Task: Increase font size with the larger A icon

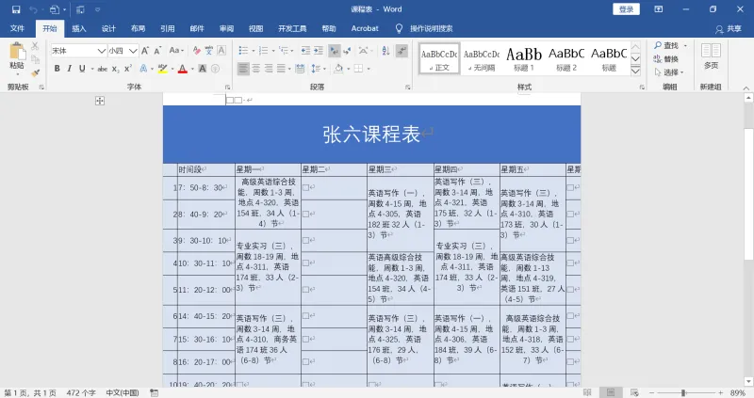Action: pyautogui.click(x=145, y=51)
